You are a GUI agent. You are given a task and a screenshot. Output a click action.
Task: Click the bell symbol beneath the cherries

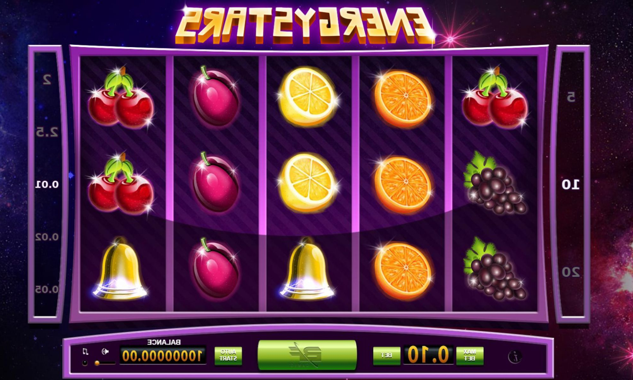(x=120, y=269)
